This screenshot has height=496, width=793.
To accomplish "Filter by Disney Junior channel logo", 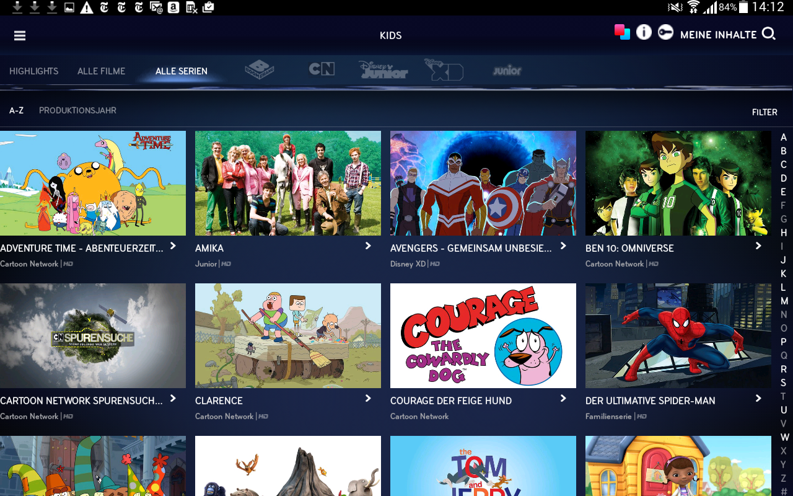I will pos(383,69).
